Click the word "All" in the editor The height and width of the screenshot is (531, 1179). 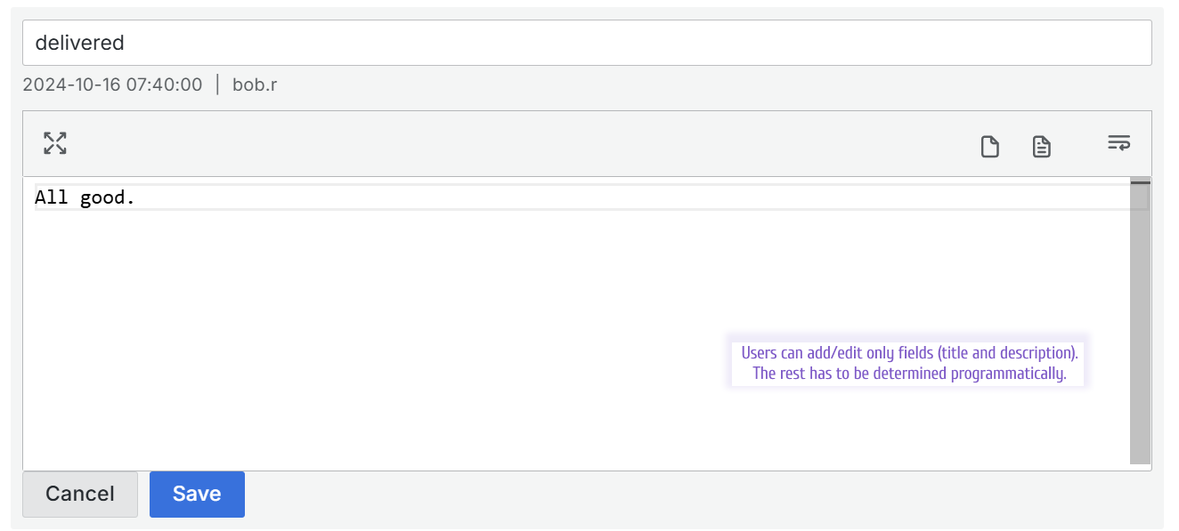coord(52,197)
